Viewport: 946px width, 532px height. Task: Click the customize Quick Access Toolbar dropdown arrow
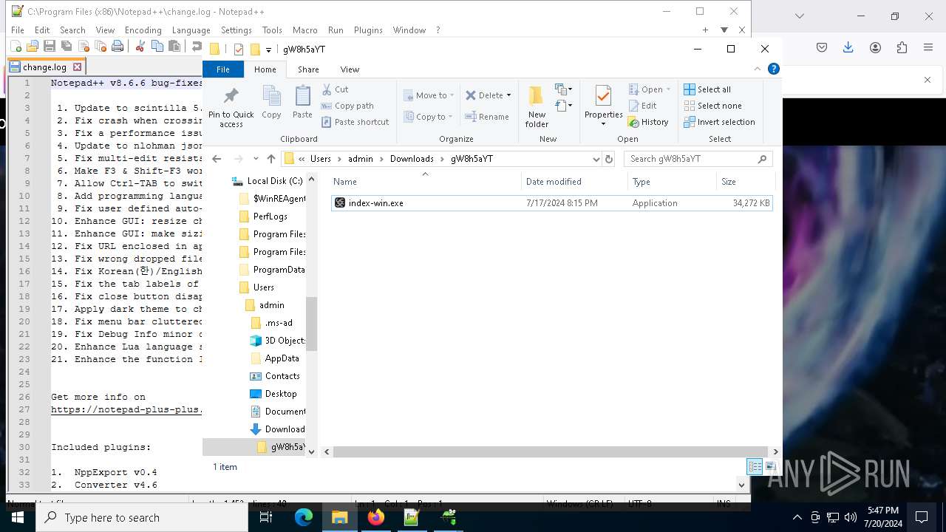pyautogui.click(x=268, y=50)
